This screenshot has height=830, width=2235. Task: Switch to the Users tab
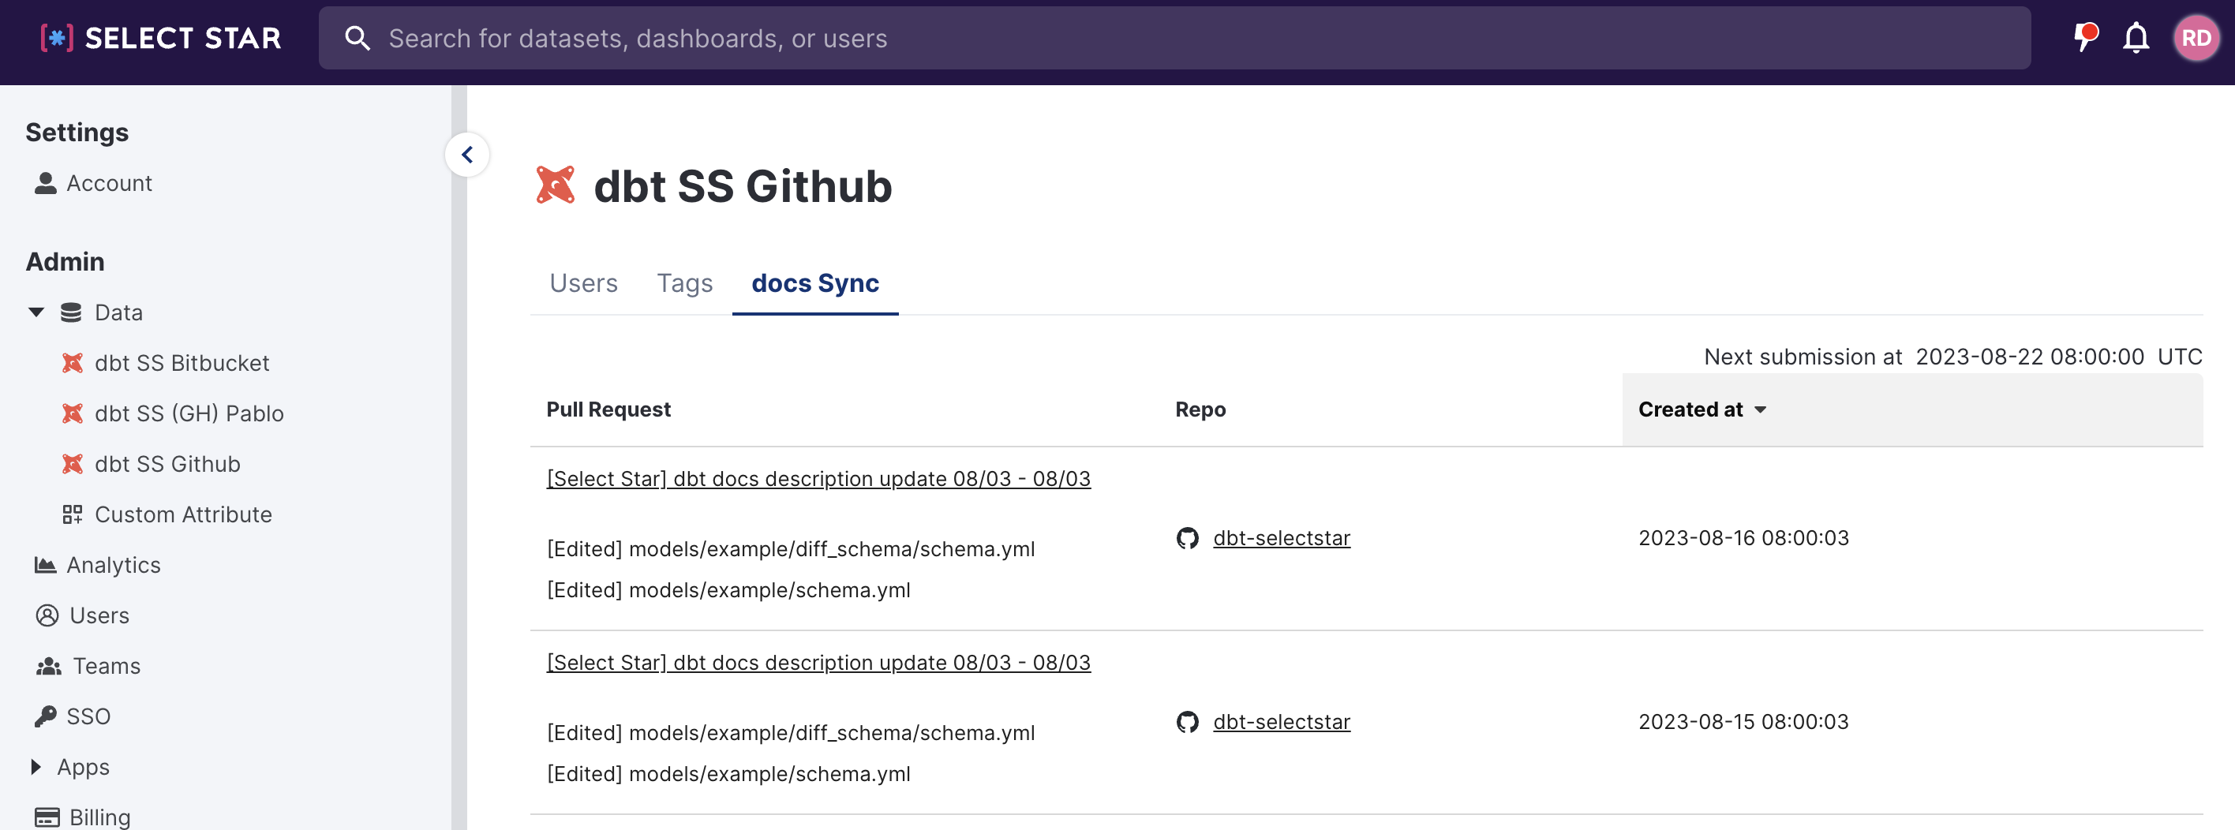[x=583, y=282]
